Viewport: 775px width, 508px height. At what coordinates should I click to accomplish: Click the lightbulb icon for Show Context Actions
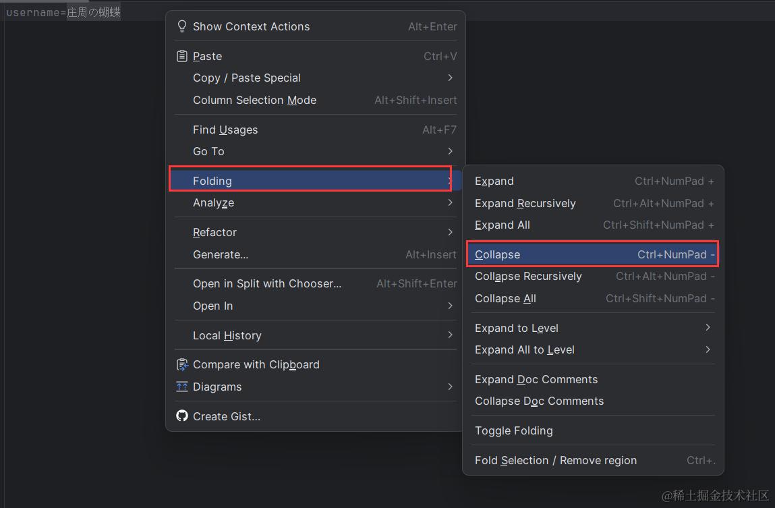[x=182, y=26]
